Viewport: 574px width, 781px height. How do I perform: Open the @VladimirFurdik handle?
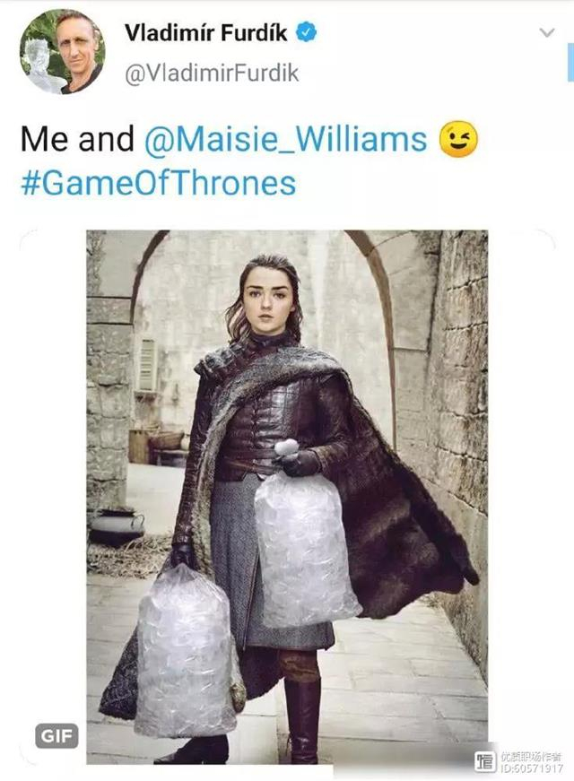point(212,74)
